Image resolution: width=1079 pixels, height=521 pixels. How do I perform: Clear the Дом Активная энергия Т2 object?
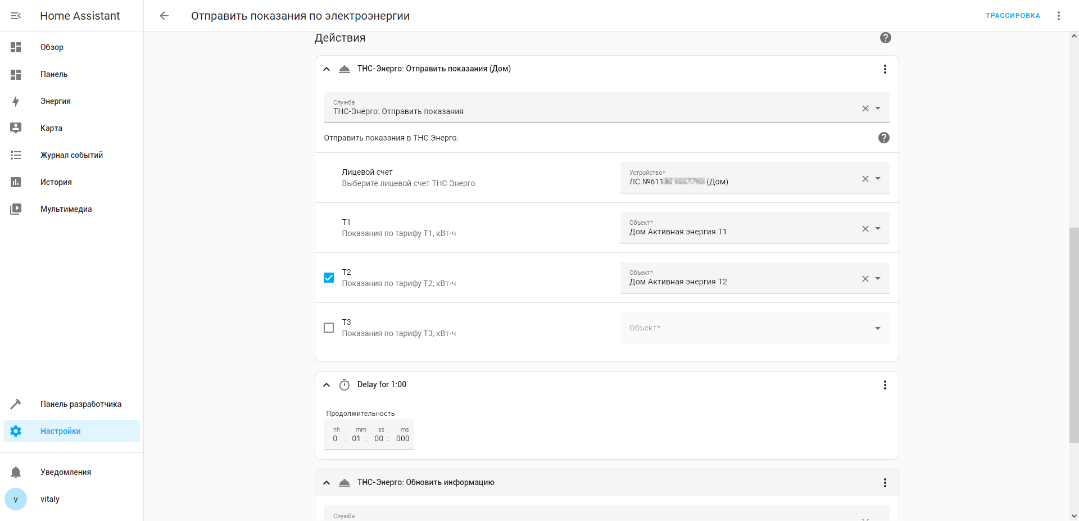[x=865, y=279]
